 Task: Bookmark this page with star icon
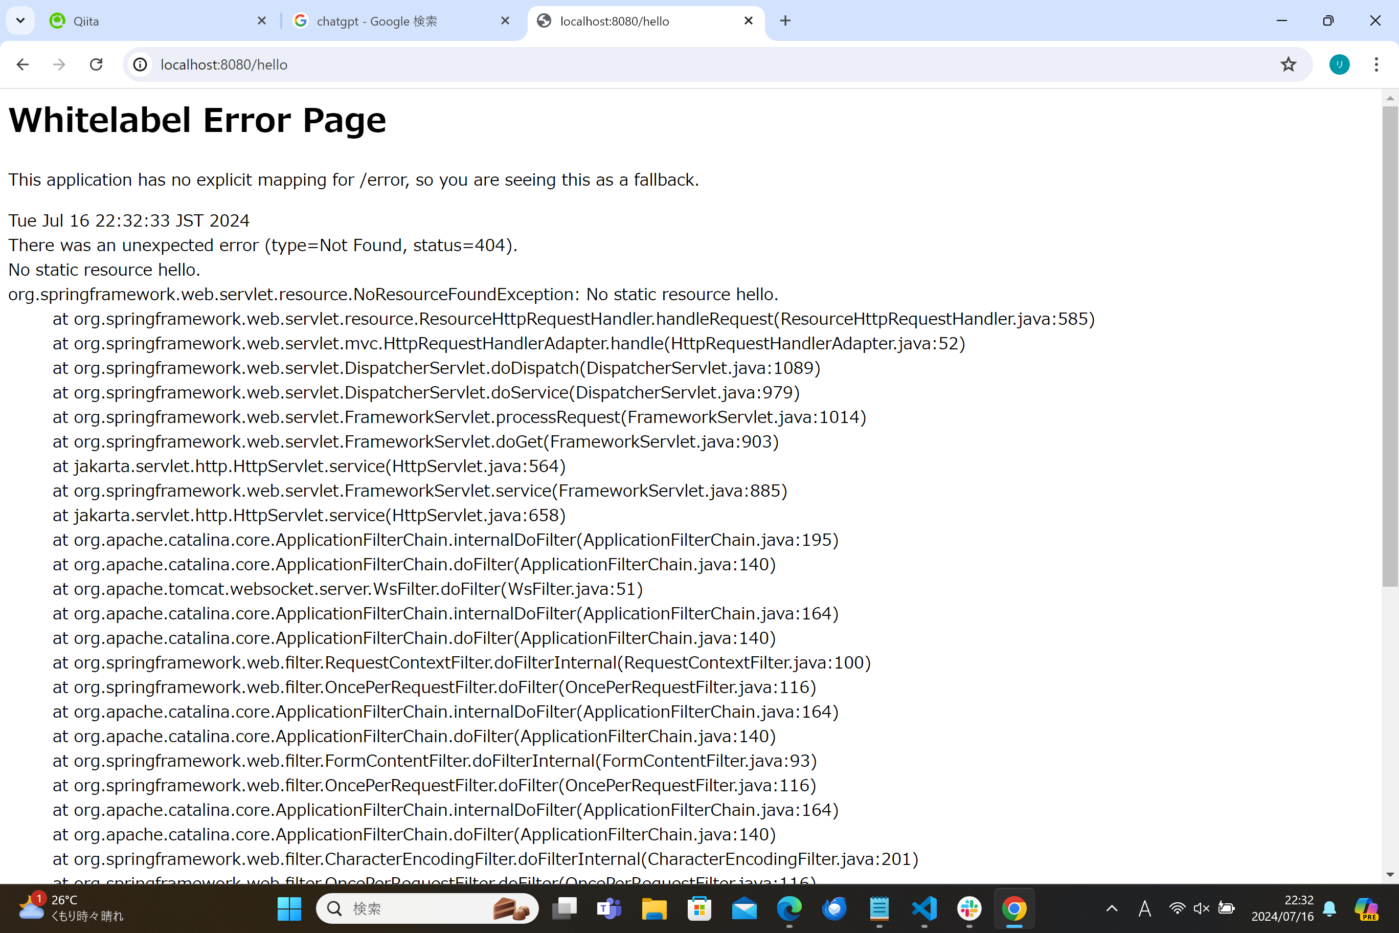click(x=1288, y=64)
